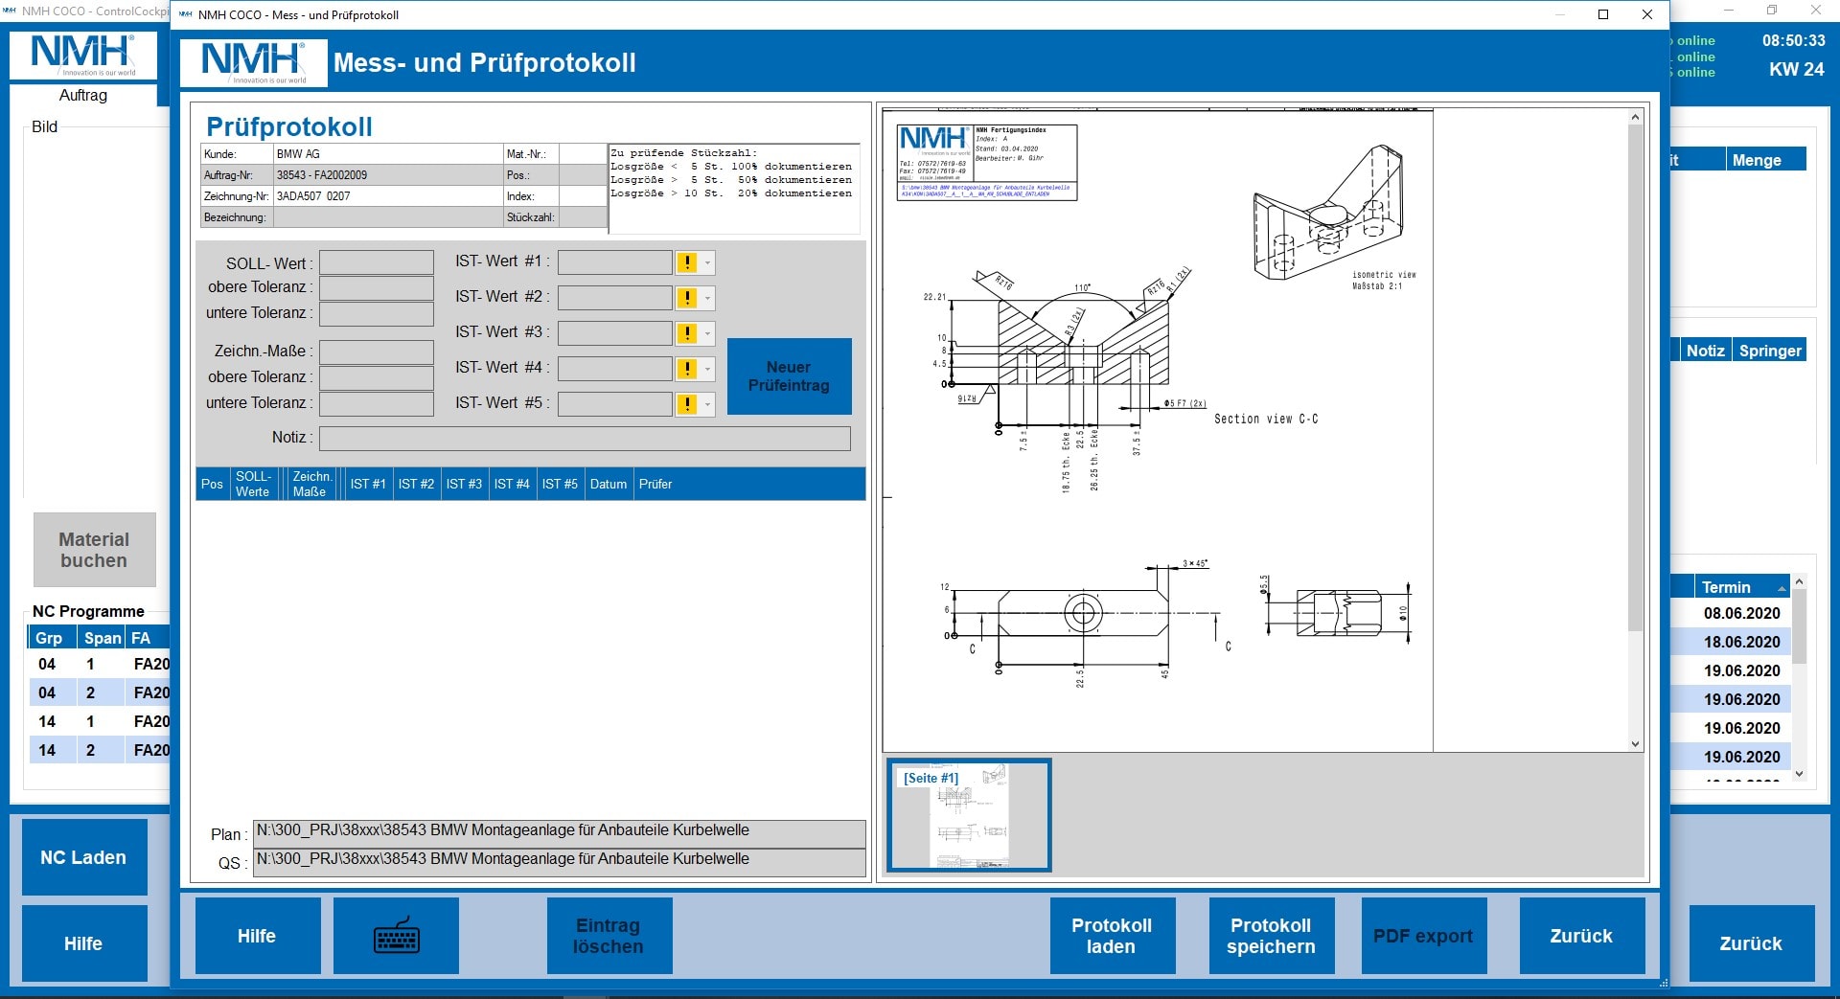This screenshot has width=1840, height=999.
Task: Select the Seite #1 drawing thumbnail
Action: tap(969, 815)
